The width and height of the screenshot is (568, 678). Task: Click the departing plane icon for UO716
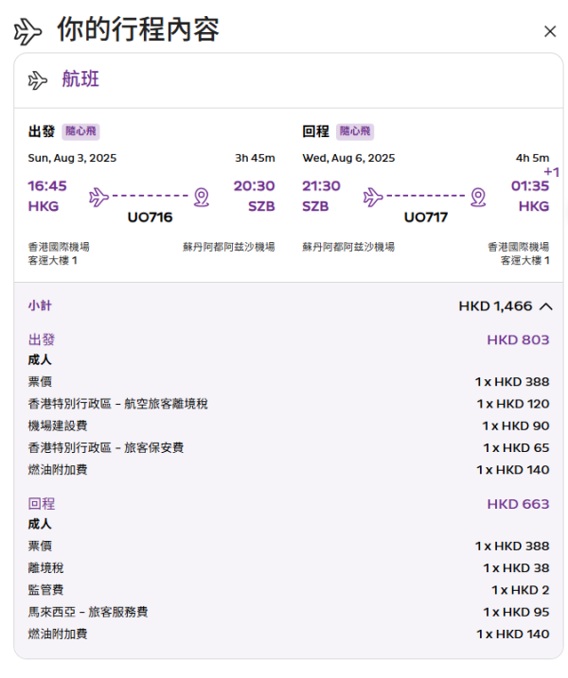[x=98, y=197]
